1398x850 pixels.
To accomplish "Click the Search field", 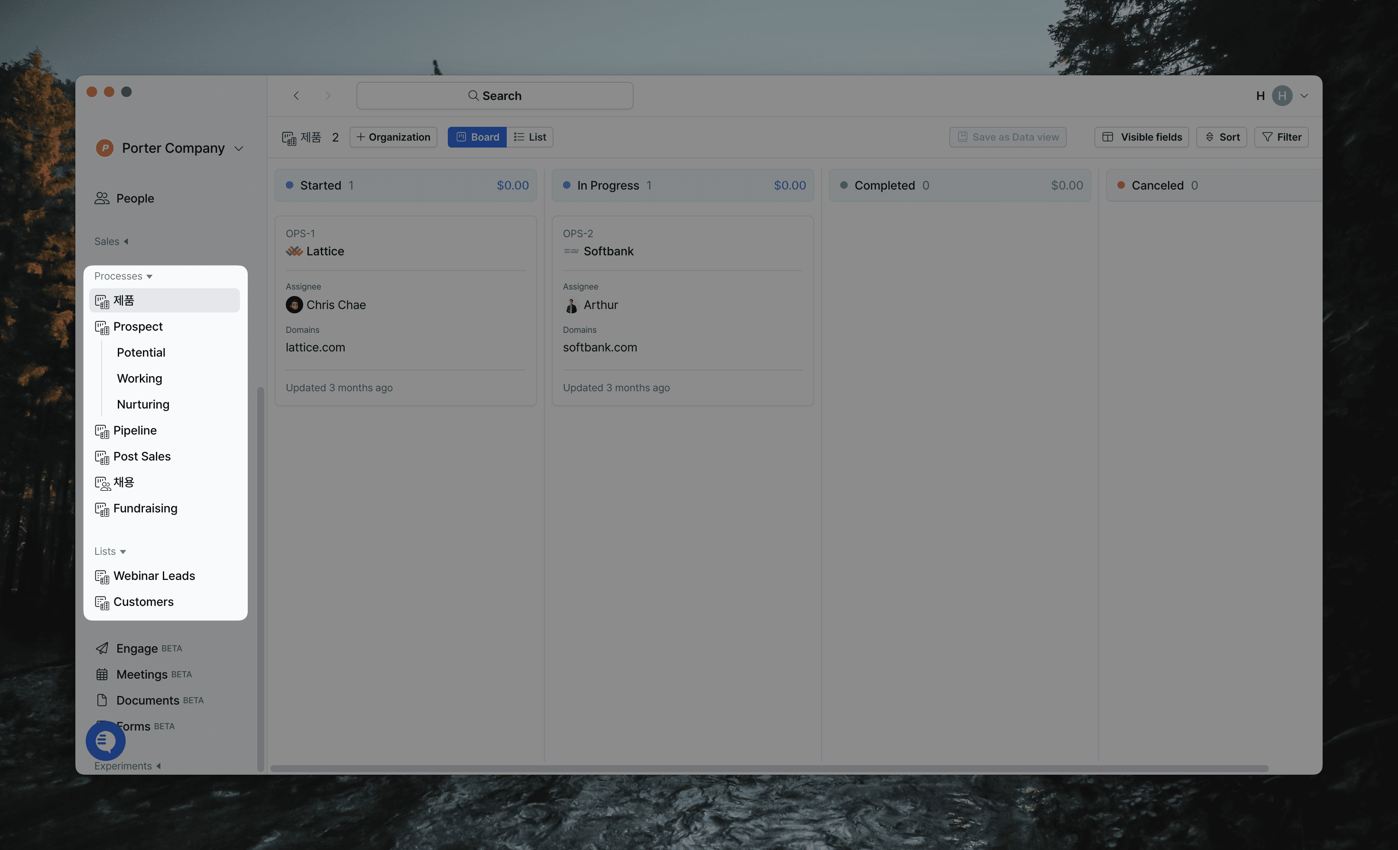I will (x=494, y=95).
